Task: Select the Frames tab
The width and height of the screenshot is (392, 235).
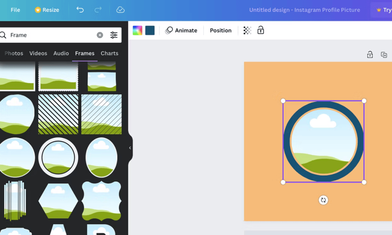Action: [x=85, y=53]
